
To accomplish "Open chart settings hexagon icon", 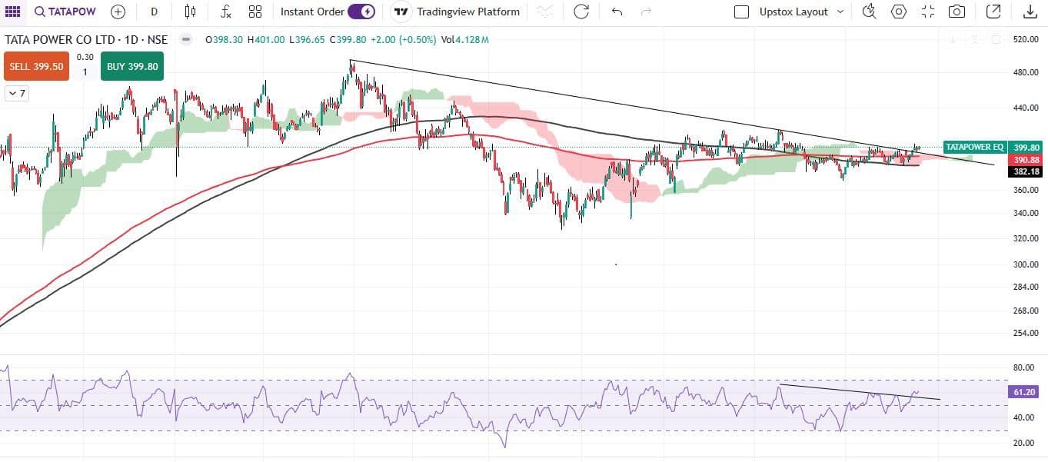I will (x=898, y=12).
